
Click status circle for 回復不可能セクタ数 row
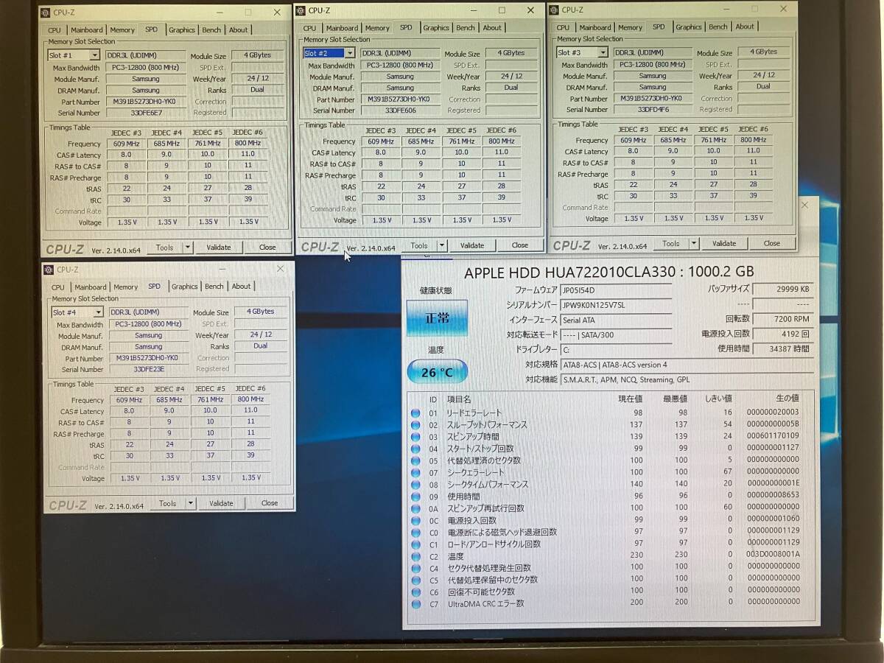coord(416,592)
